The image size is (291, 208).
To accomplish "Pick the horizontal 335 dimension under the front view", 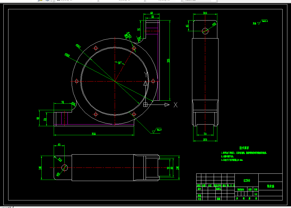I will click(94, 134).
